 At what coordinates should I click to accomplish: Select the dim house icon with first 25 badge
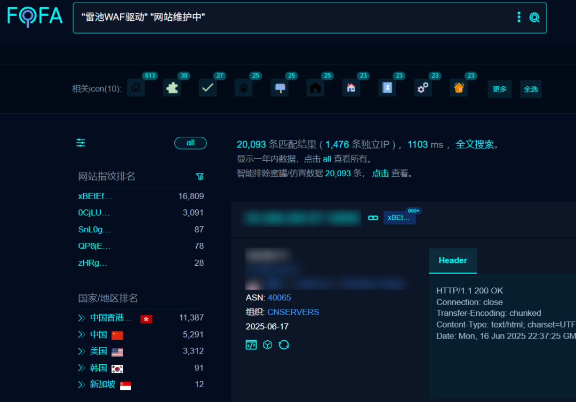point(244,88)
